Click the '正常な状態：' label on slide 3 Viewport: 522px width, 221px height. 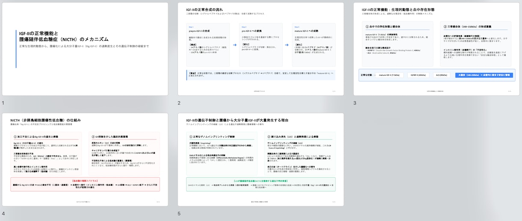coord(368,75)
